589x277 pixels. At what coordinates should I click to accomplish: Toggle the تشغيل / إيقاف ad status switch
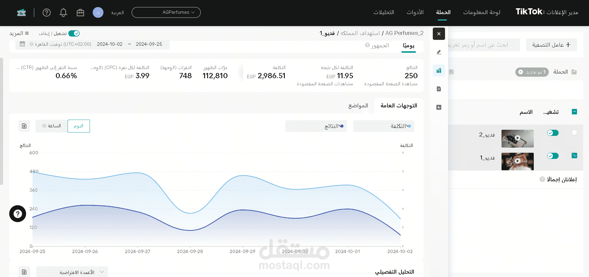pos(74,33)
